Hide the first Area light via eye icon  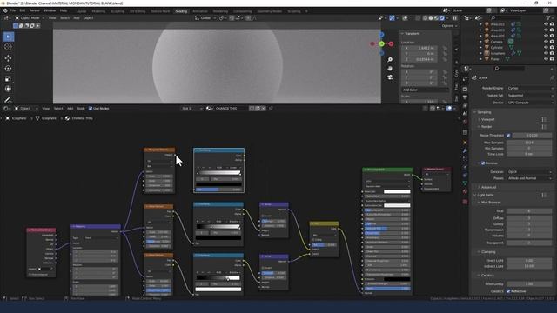pos(546,24)
